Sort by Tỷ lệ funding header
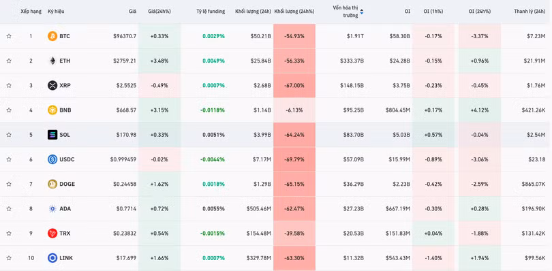The image size is (552, 271). (211, 12)
